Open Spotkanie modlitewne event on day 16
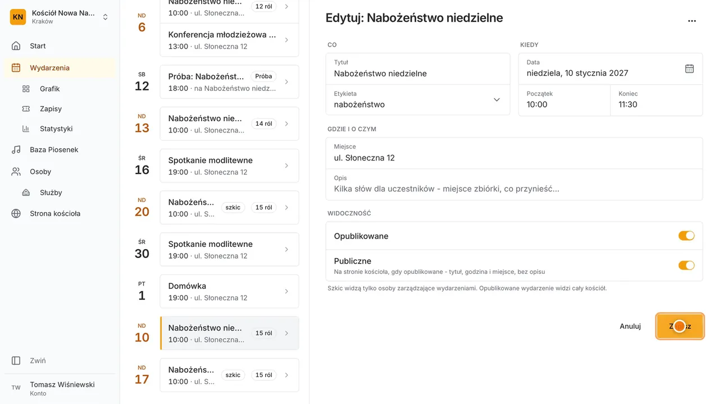The width and height of the screenshot is (719, 404). click(229, 166)
